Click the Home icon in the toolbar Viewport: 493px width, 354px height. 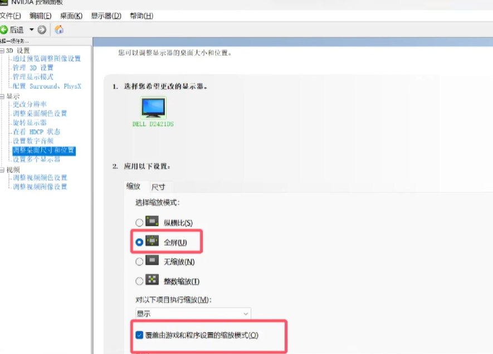tap(59, 30)
